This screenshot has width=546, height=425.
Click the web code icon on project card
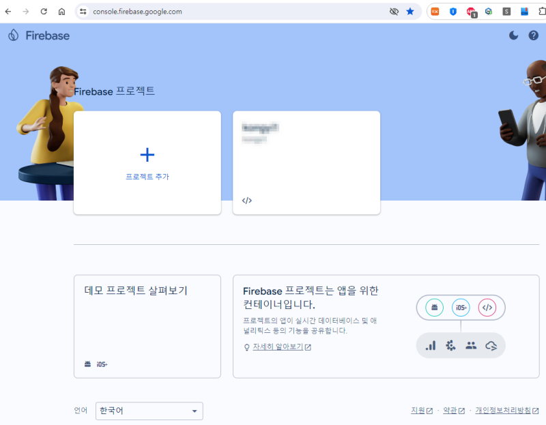pyautogui.click(x=247, y=201)
